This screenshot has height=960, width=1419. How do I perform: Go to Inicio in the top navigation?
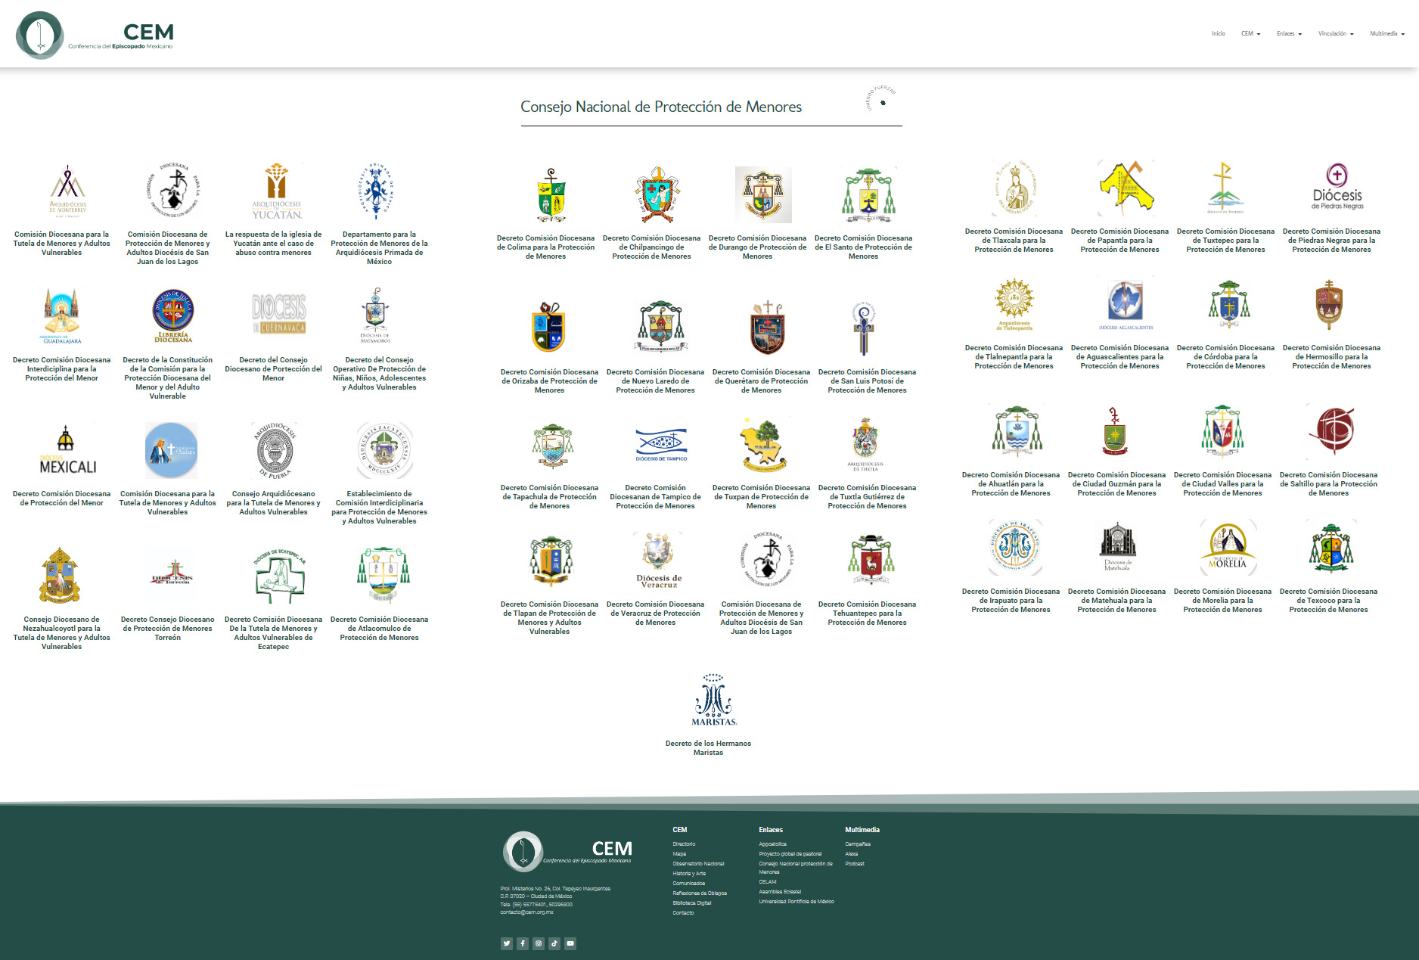coord(1218,34)
